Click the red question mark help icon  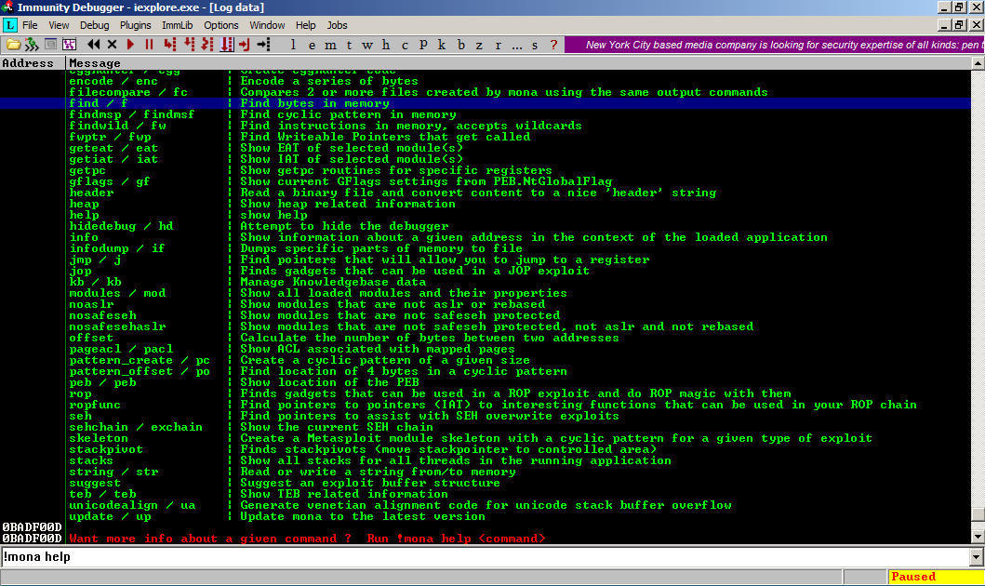click(x=553, y=45)
